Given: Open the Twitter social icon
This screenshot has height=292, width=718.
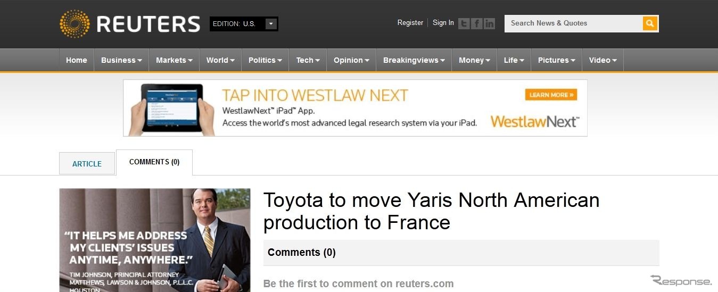Looking at the screenshot, I should click(464, 23).
